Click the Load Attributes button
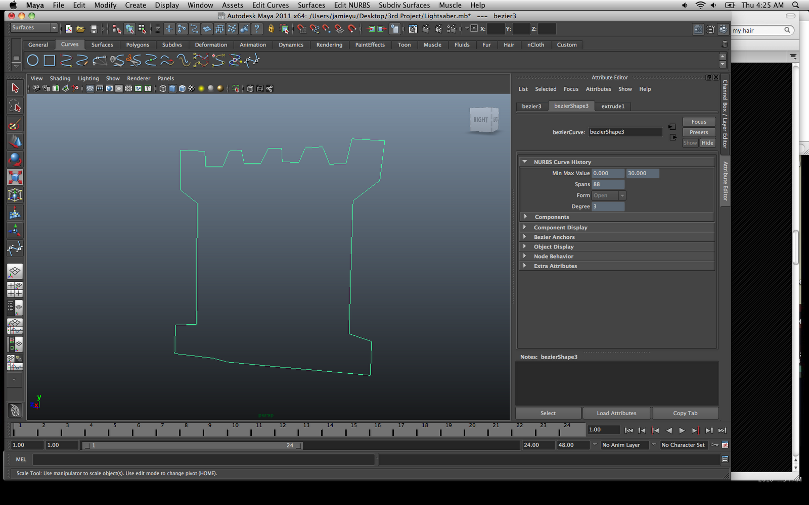 pos(616,413)
